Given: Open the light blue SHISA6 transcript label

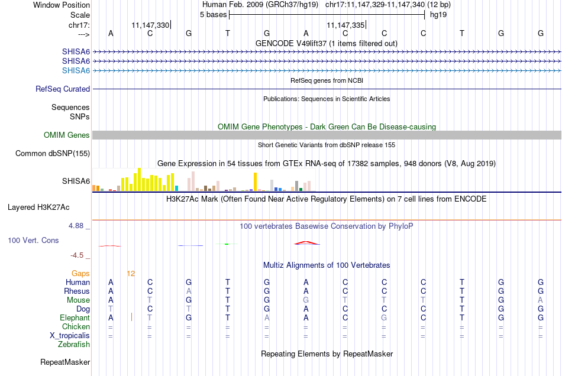Looking at the screenshot, I should click(76, 70).
